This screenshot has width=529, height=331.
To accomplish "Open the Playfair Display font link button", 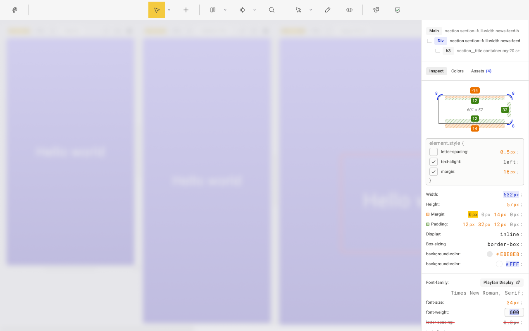I will coord(502,283).
